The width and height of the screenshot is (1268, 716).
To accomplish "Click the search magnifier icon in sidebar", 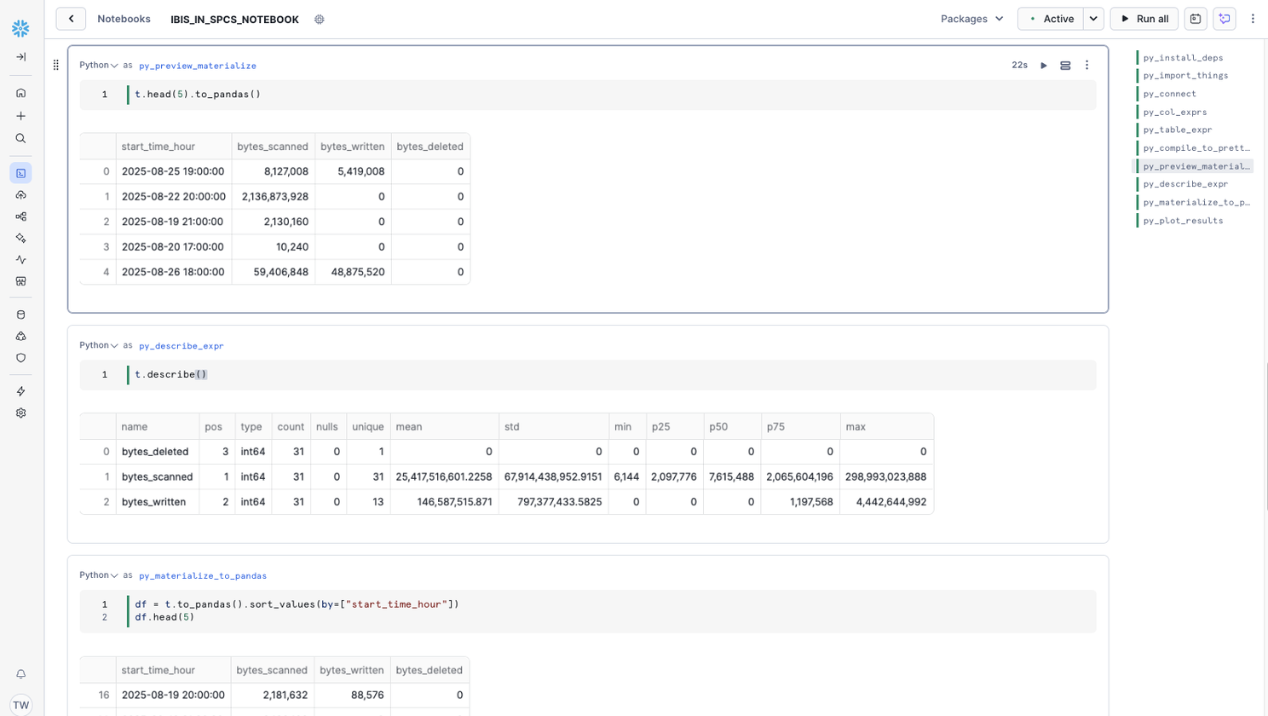I will tap(21, 138).
